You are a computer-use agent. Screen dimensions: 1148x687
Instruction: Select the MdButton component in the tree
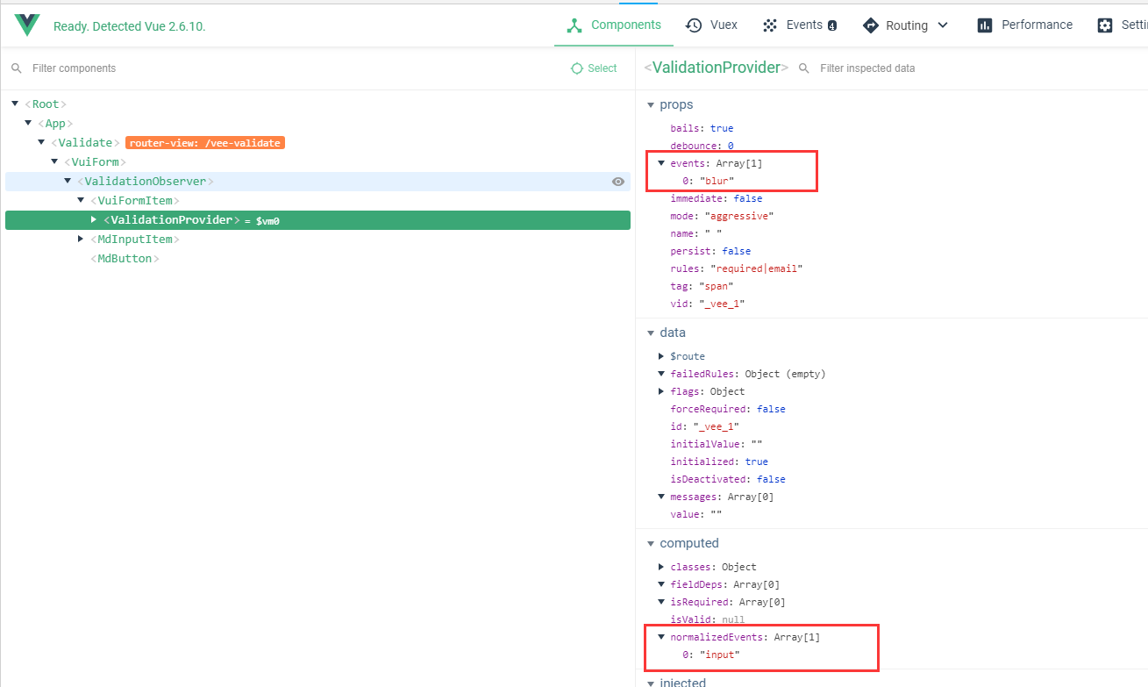point(124,258)
